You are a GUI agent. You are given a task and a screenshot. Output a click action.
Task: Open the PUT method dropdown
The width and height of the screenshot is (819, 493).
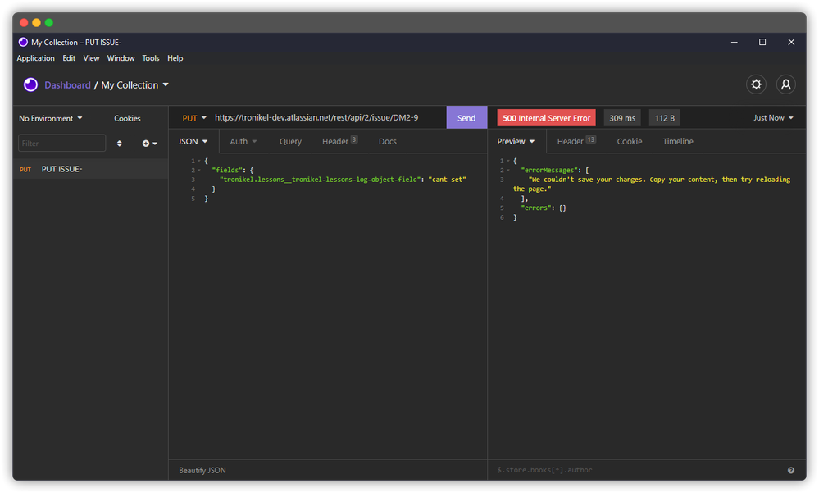(194, 118)
